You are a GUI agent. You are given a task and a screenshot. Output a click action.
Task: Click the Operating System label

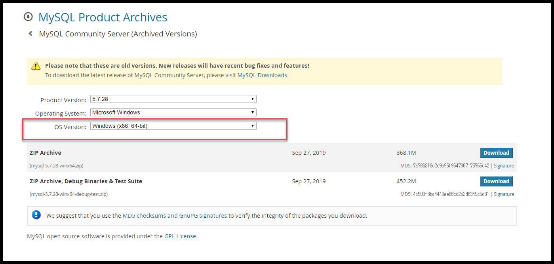click(x=61, y=114)
